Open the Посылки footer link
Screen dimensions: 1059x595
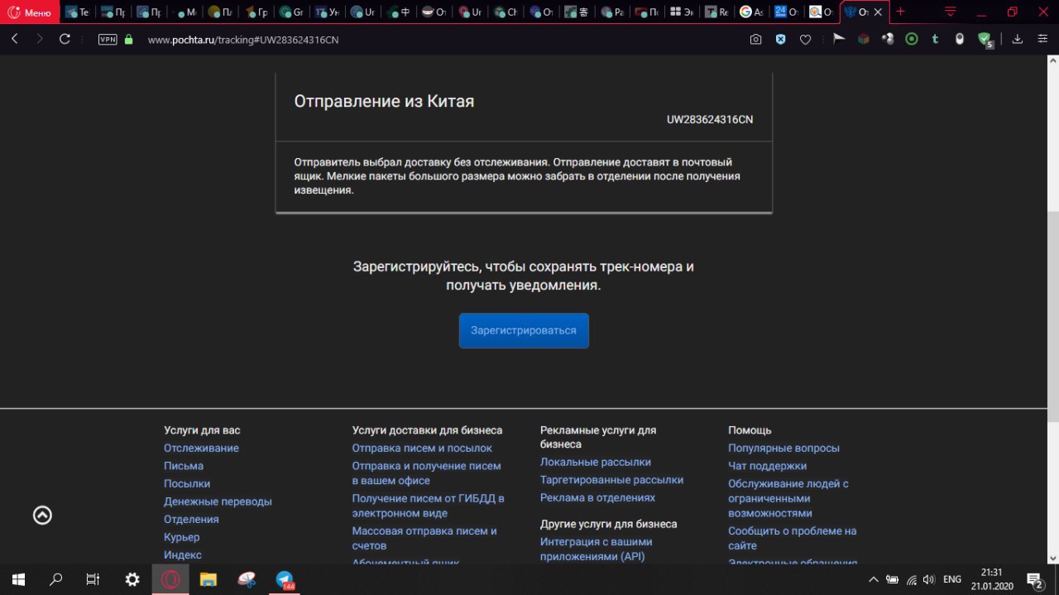[187, 483]
